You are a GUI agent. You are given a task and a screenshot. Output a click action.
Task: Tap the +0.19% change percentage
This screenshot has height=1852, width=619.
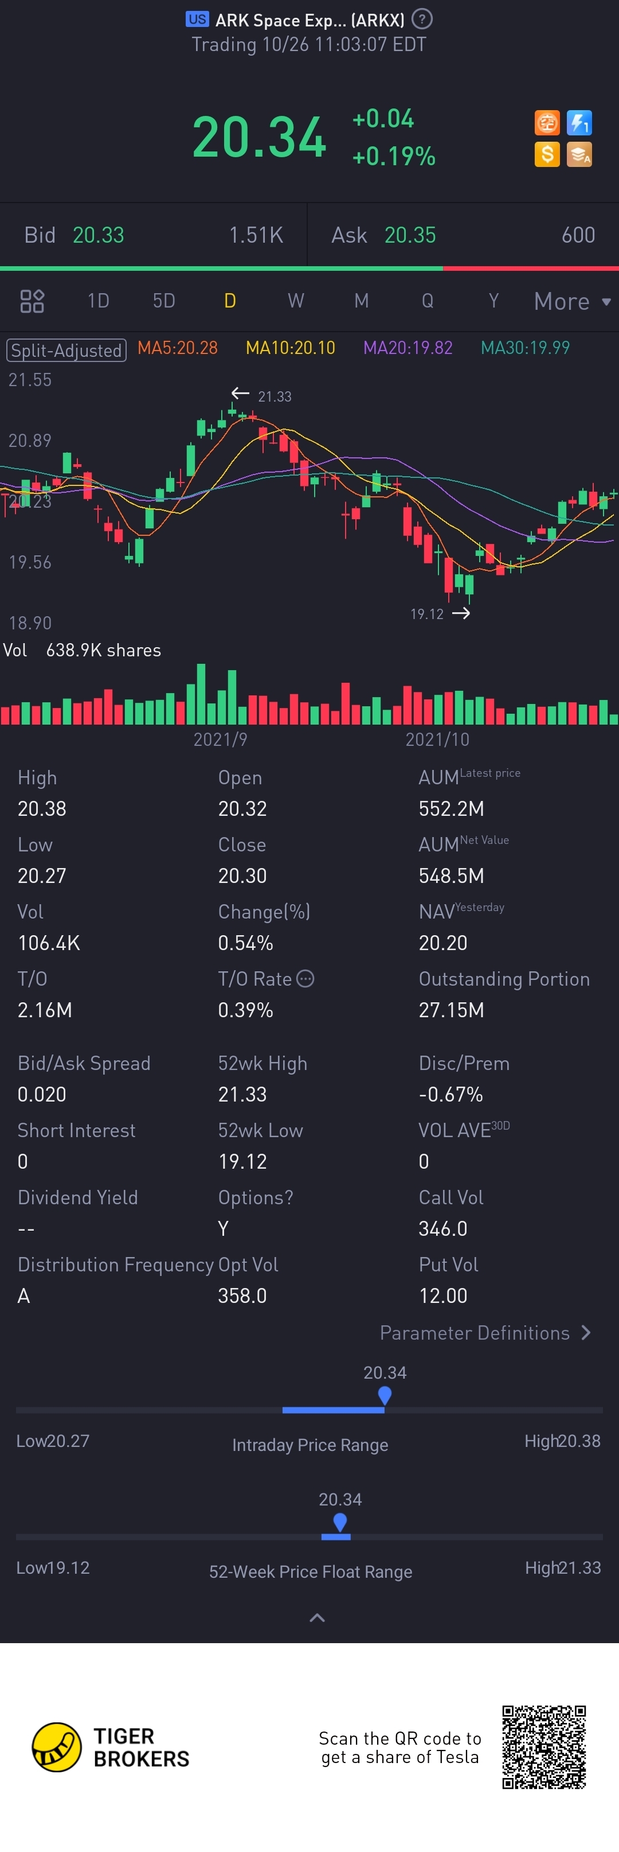coord(394,156)
